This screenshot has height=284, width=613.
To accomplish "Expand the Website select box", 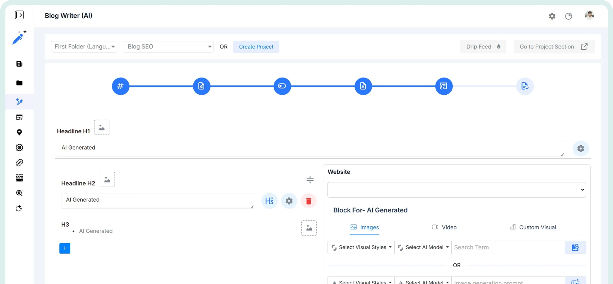I will pyautogui.click(x=456, y=190).
